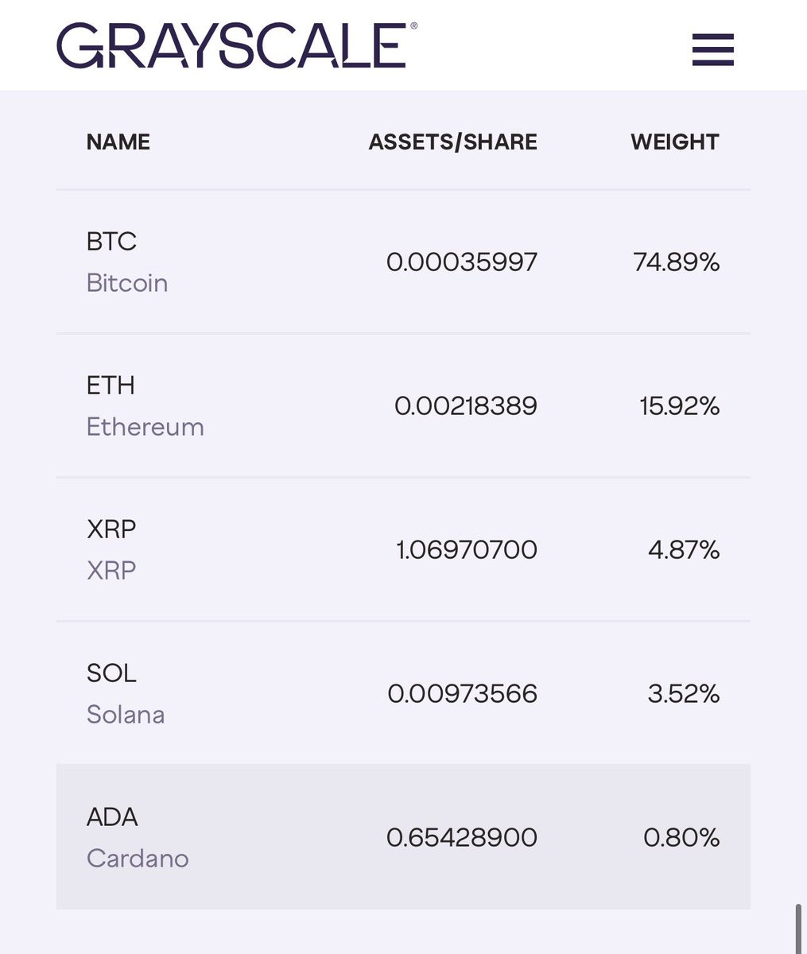Screen dimensions: 807x954
Task: Select the BTC ticker symbol
Action: (x=111, y=241)
